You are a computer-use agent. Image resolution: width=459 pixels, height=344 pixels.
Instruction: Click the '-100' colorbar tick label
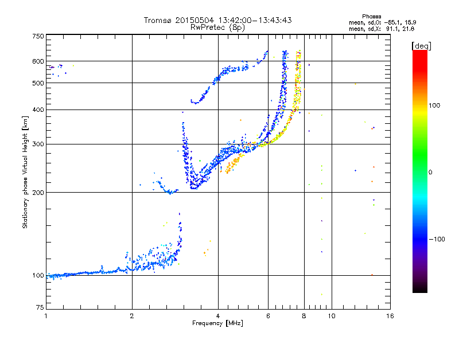(437, 239)
